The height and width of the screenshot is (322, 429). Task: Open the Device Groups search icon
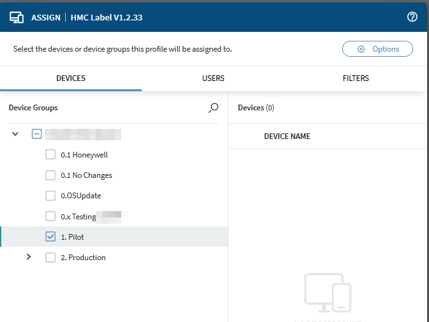tap(213, 108)
